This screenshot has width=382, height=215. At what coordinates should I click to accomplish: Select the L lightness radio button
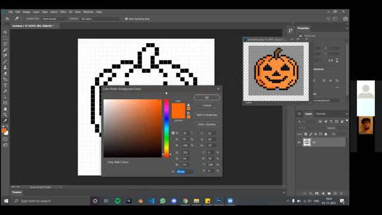coord(198,133)
